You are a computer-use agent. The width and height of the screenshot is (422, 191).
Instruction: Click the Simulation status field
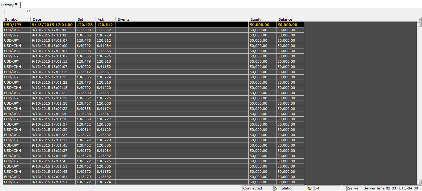(x=289, y=188)
